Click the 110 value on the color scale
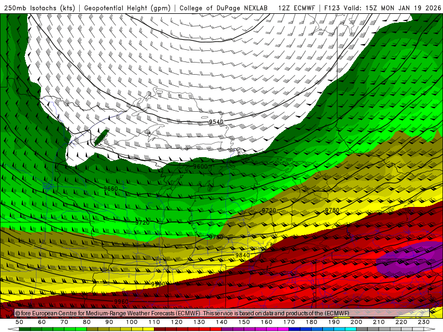The image size is (443, 332). pyautogui.click(x=154, y=322)
